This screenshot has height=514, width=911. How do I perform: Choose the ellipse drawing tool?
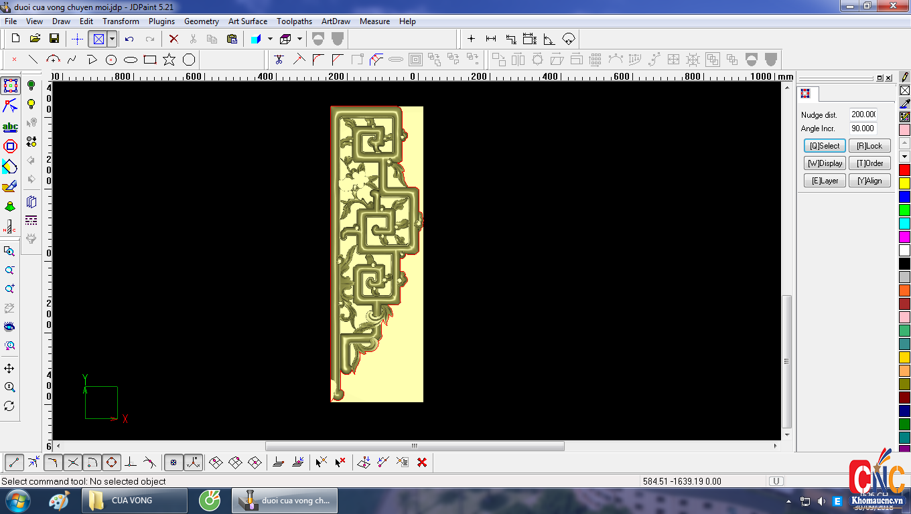[131, 60]
